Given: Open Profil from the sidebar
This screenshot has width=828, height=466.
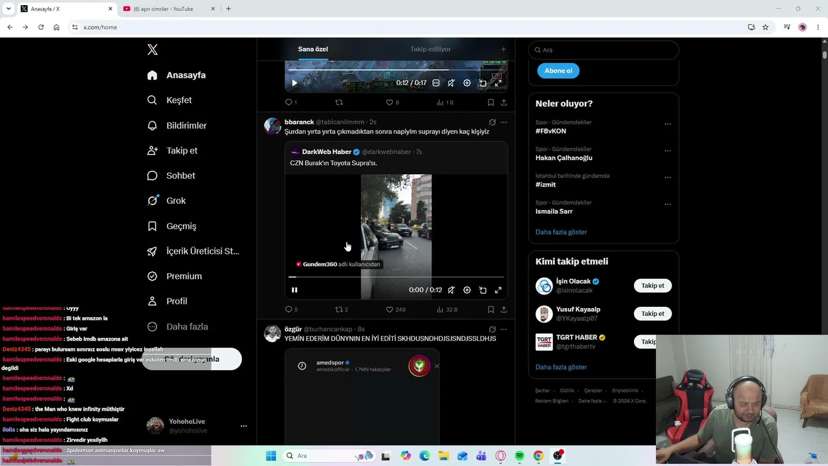Looking at the screenshot, I should pos(167,302).
